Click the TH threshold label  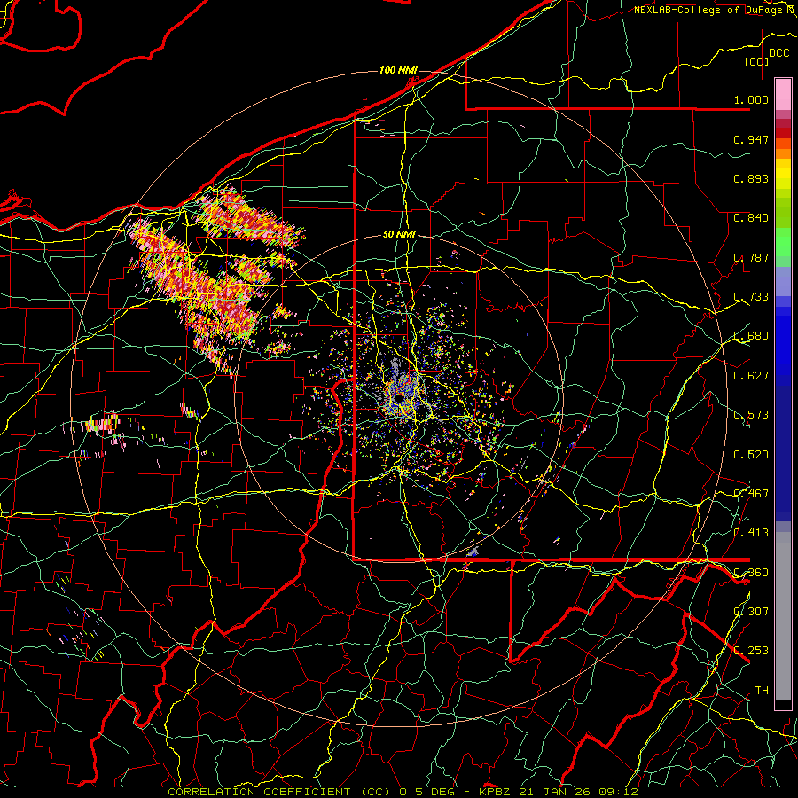(x=762, y=690)
